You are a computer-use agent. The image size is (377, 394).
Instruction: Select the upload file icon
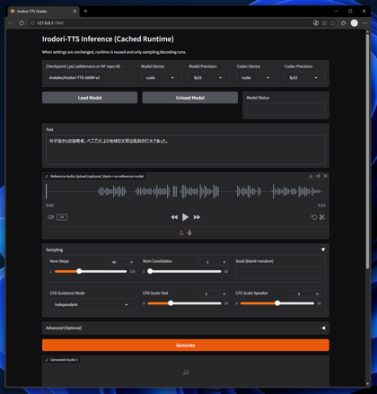click(181, 232)
